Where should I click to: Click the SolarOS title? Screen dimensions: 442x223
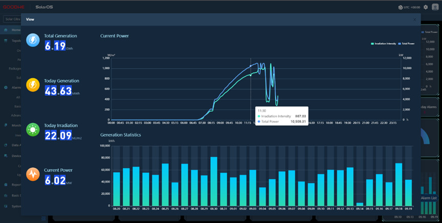click(x=45, y=7)
